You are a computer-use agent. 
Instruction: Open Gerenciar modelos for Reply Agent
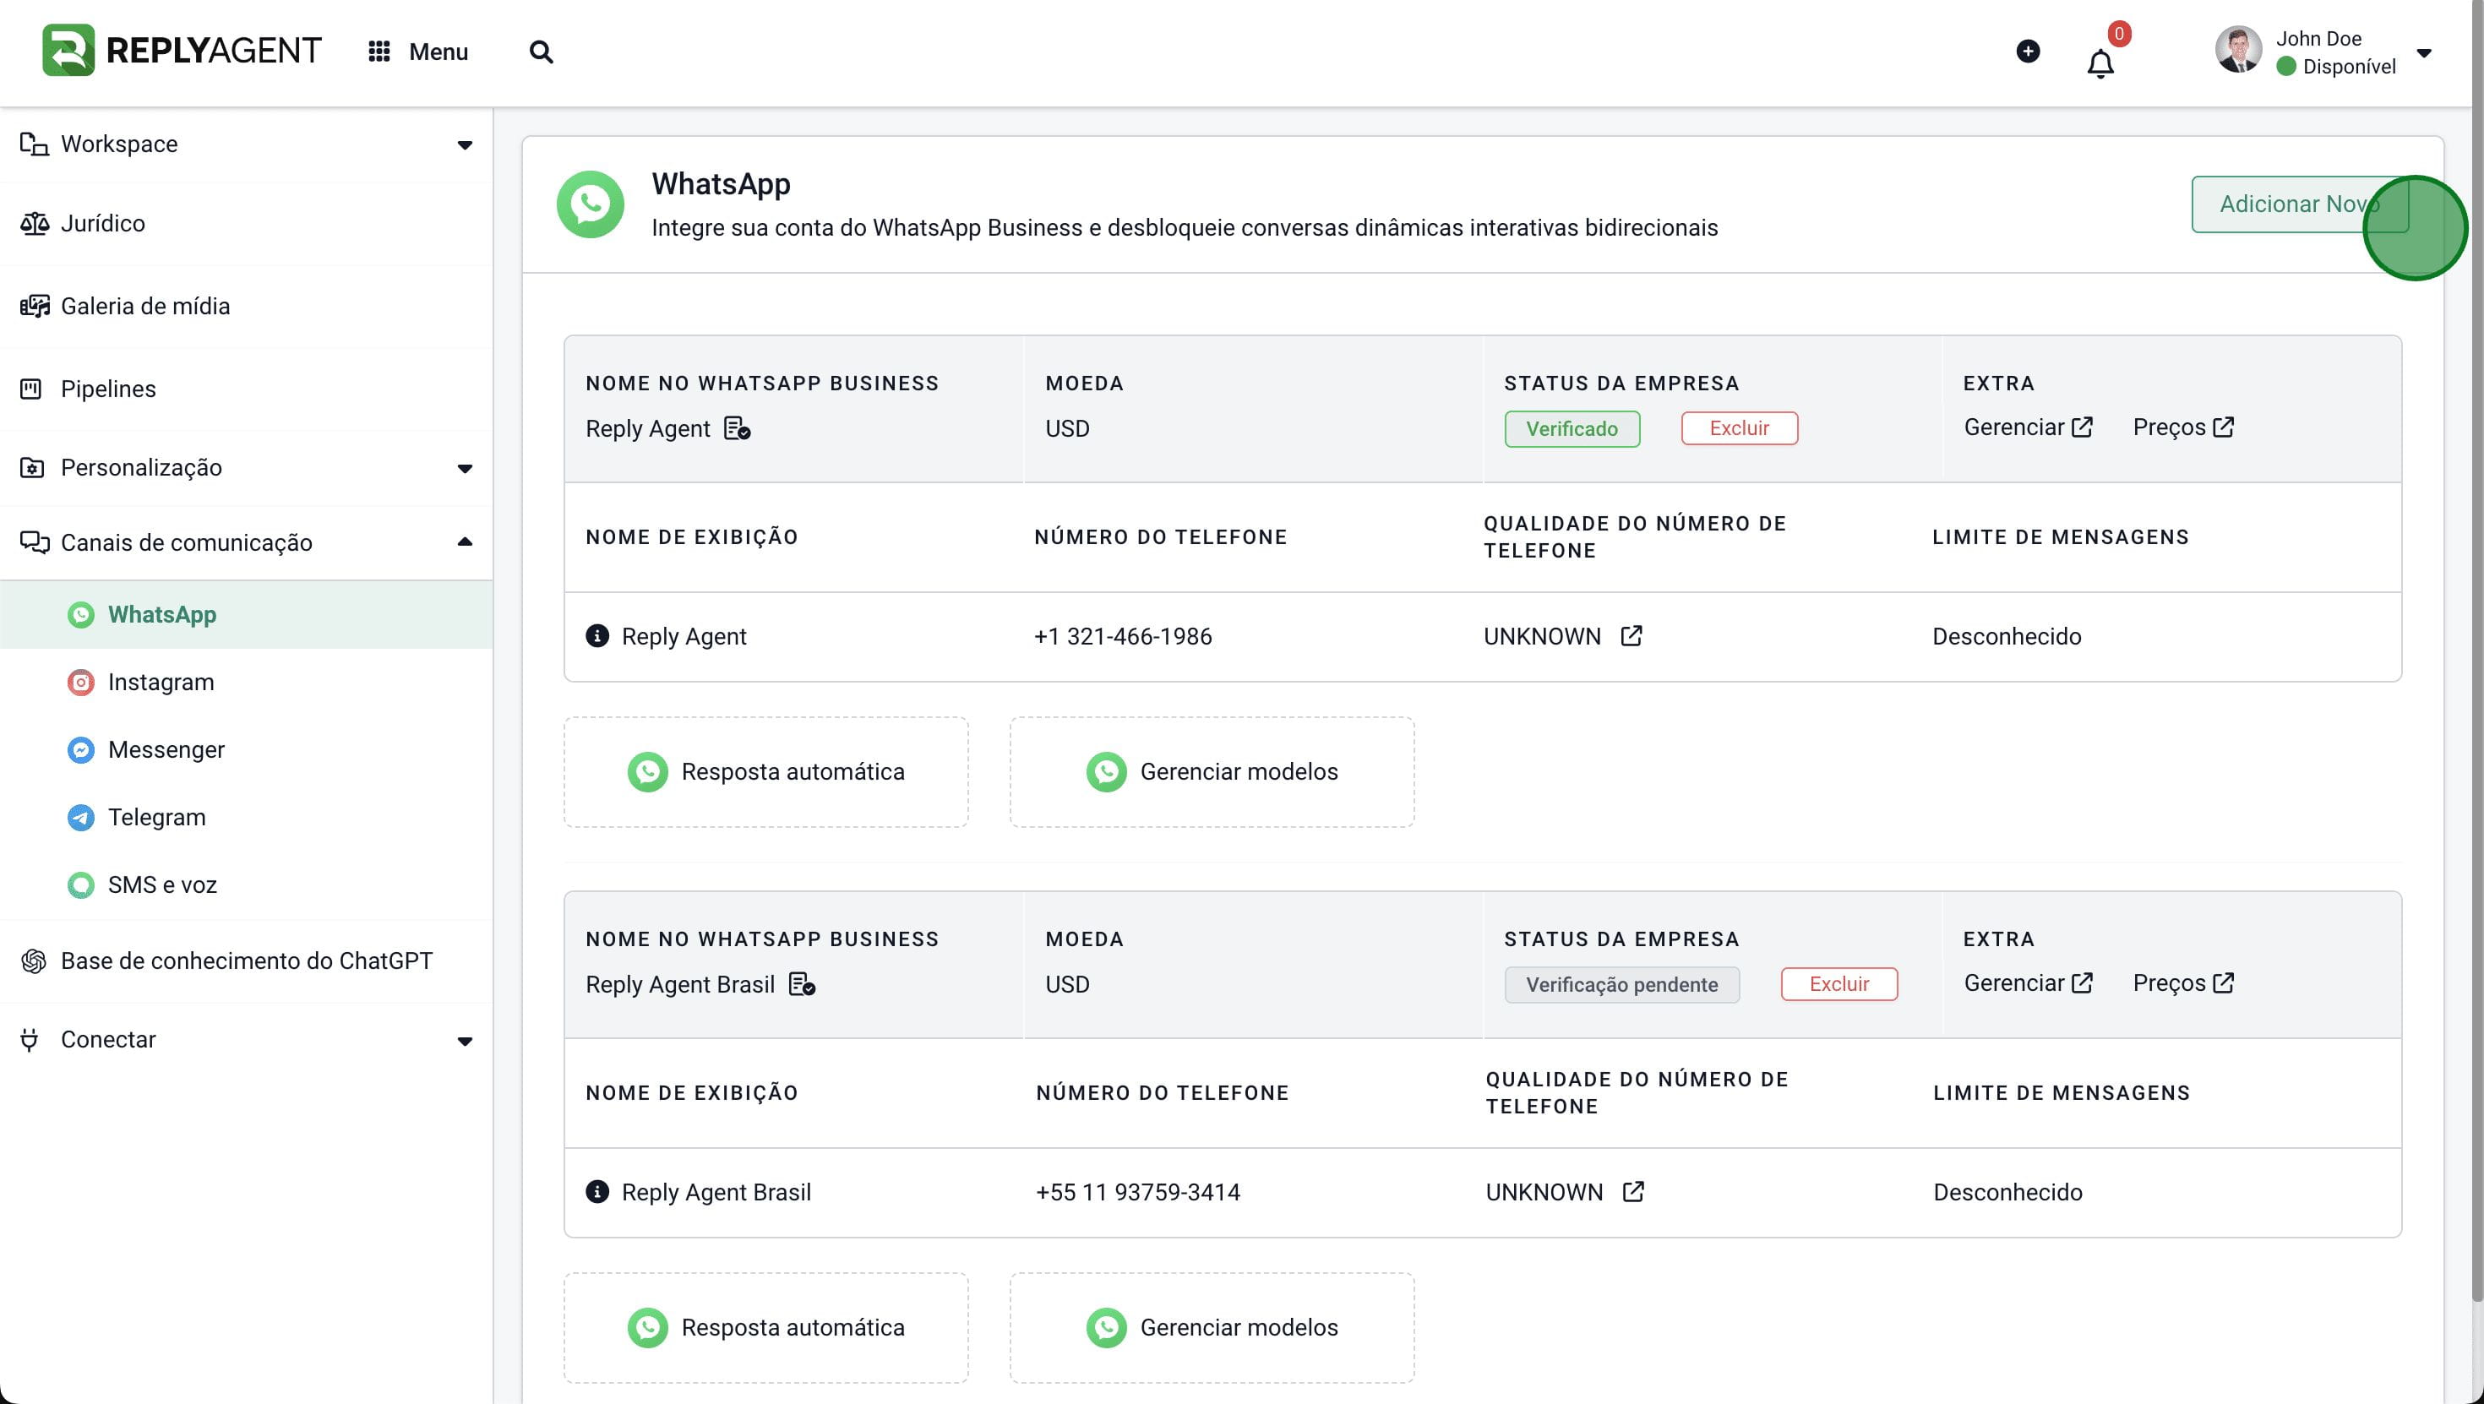[1212, 771]
